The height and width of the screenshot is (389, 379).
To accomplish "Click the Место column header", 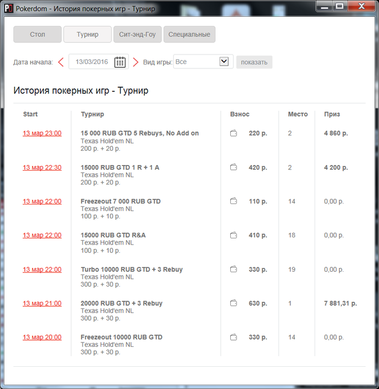I will 298,114.
